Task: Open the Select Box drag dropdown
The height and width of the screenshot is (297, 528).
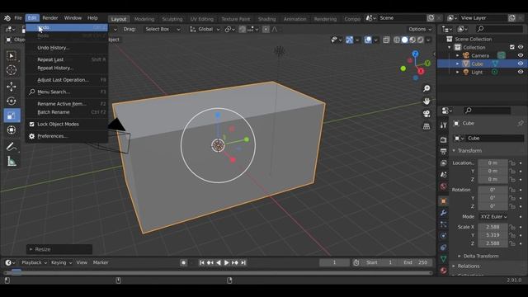Action: click(x=163, y=30)
